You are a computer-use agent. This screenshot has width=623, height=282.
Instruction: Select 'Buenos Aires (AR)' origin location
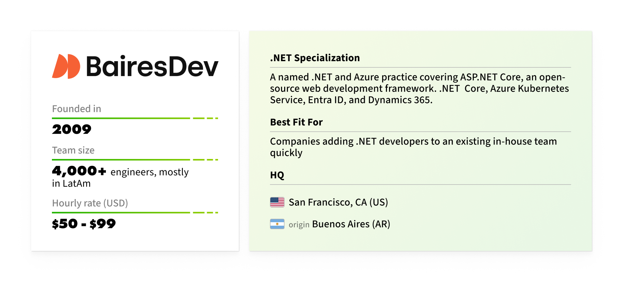pos(351,224)
